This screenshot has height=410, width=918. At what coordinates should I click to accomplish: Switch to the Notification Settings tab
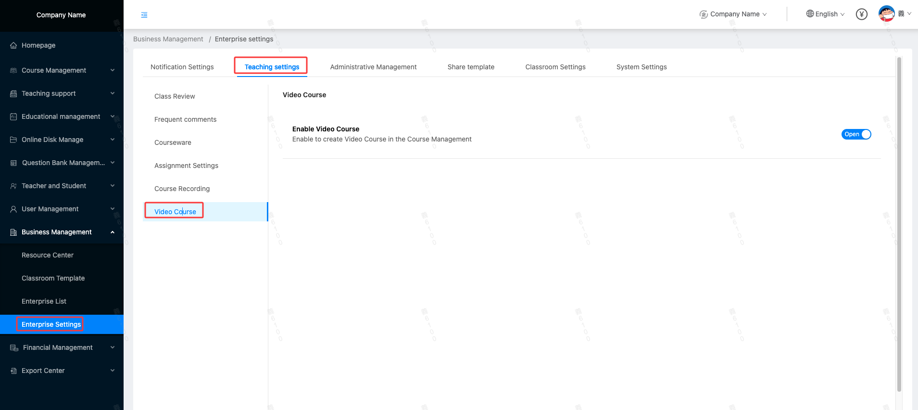coord(182,67)
